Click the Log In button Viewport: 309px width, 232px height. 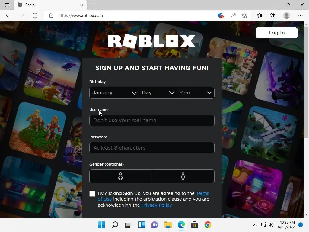(x=276, y=33)
